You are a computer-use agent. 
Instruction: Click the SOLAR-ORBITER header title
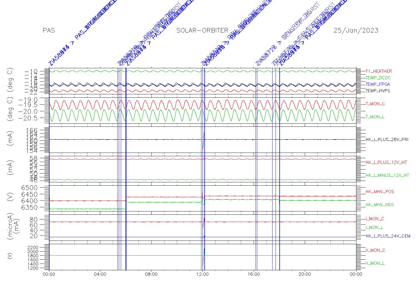pyautogui.click(x=202, y=31)
